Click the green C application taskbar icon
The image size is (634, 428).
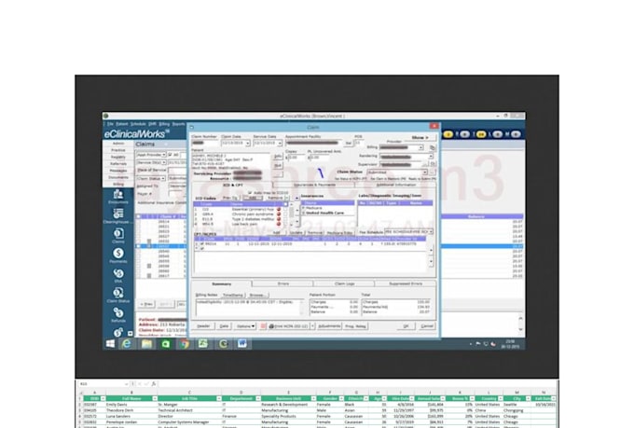[223, 344]
